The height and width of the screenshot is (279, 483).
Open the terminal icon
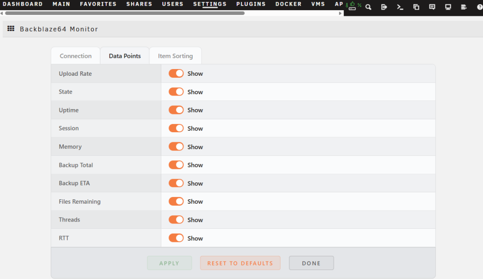pos(400,7)
